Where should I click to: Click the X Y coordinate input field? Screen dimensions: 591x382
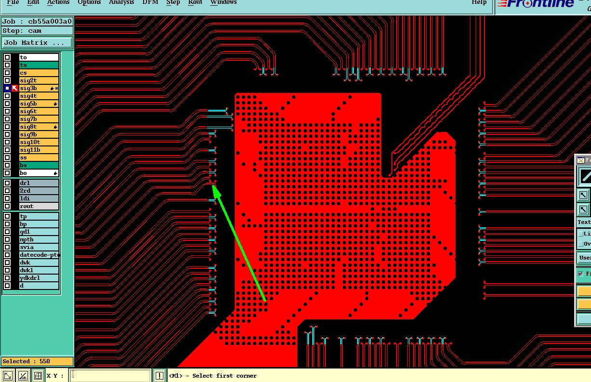pos(110,376)
